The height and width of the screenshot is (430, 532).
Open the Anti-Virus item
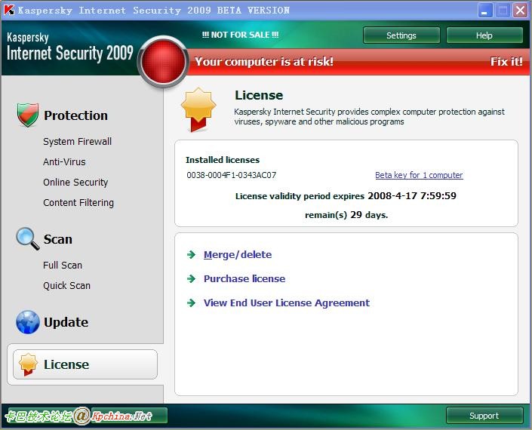click(64, 161)
